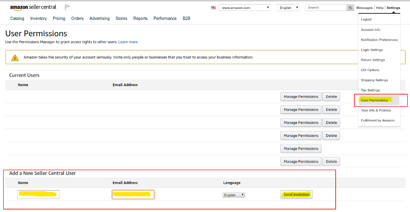The height and width of the screenshot is (212, 410).
Task: Click the new user Email Address field
Action: (133, 195)
